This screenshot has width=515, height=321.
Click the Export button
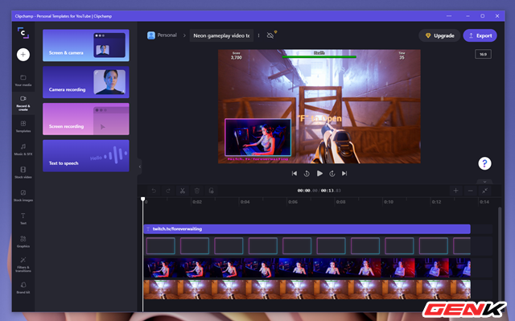[x=480, y=35]
